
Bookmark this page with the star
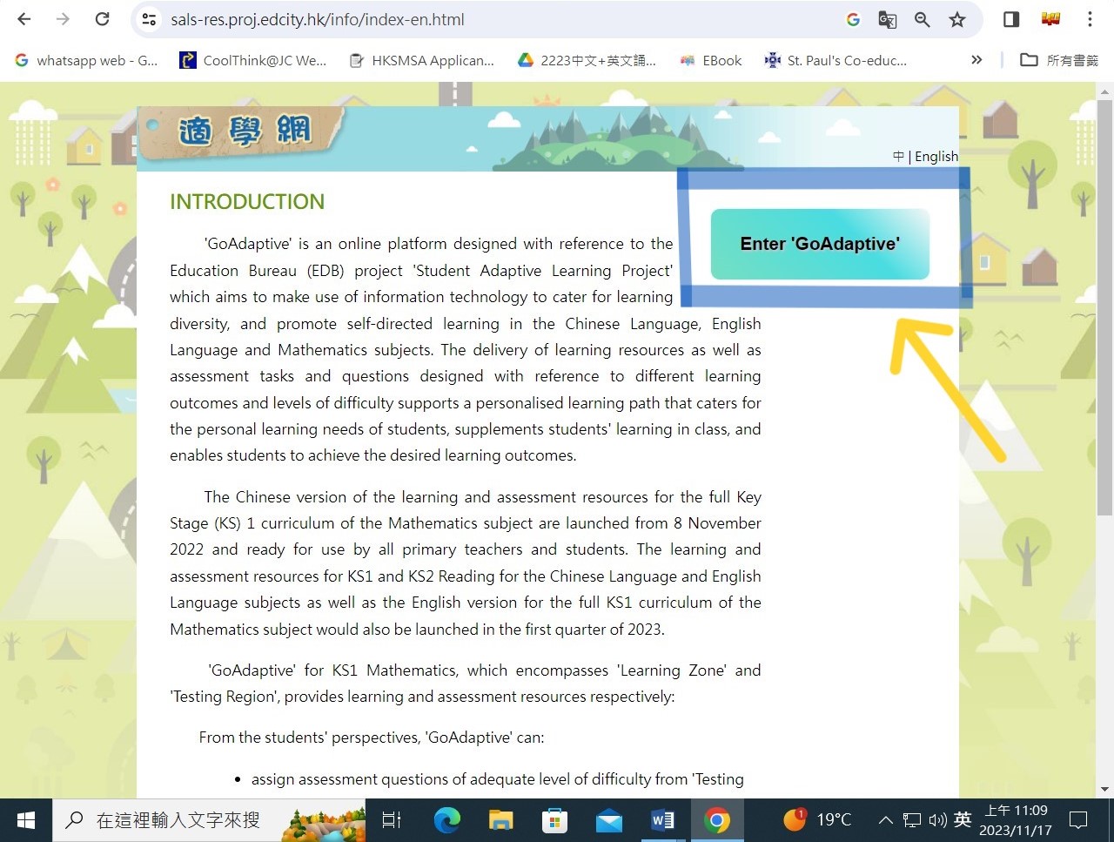(957, 19)
